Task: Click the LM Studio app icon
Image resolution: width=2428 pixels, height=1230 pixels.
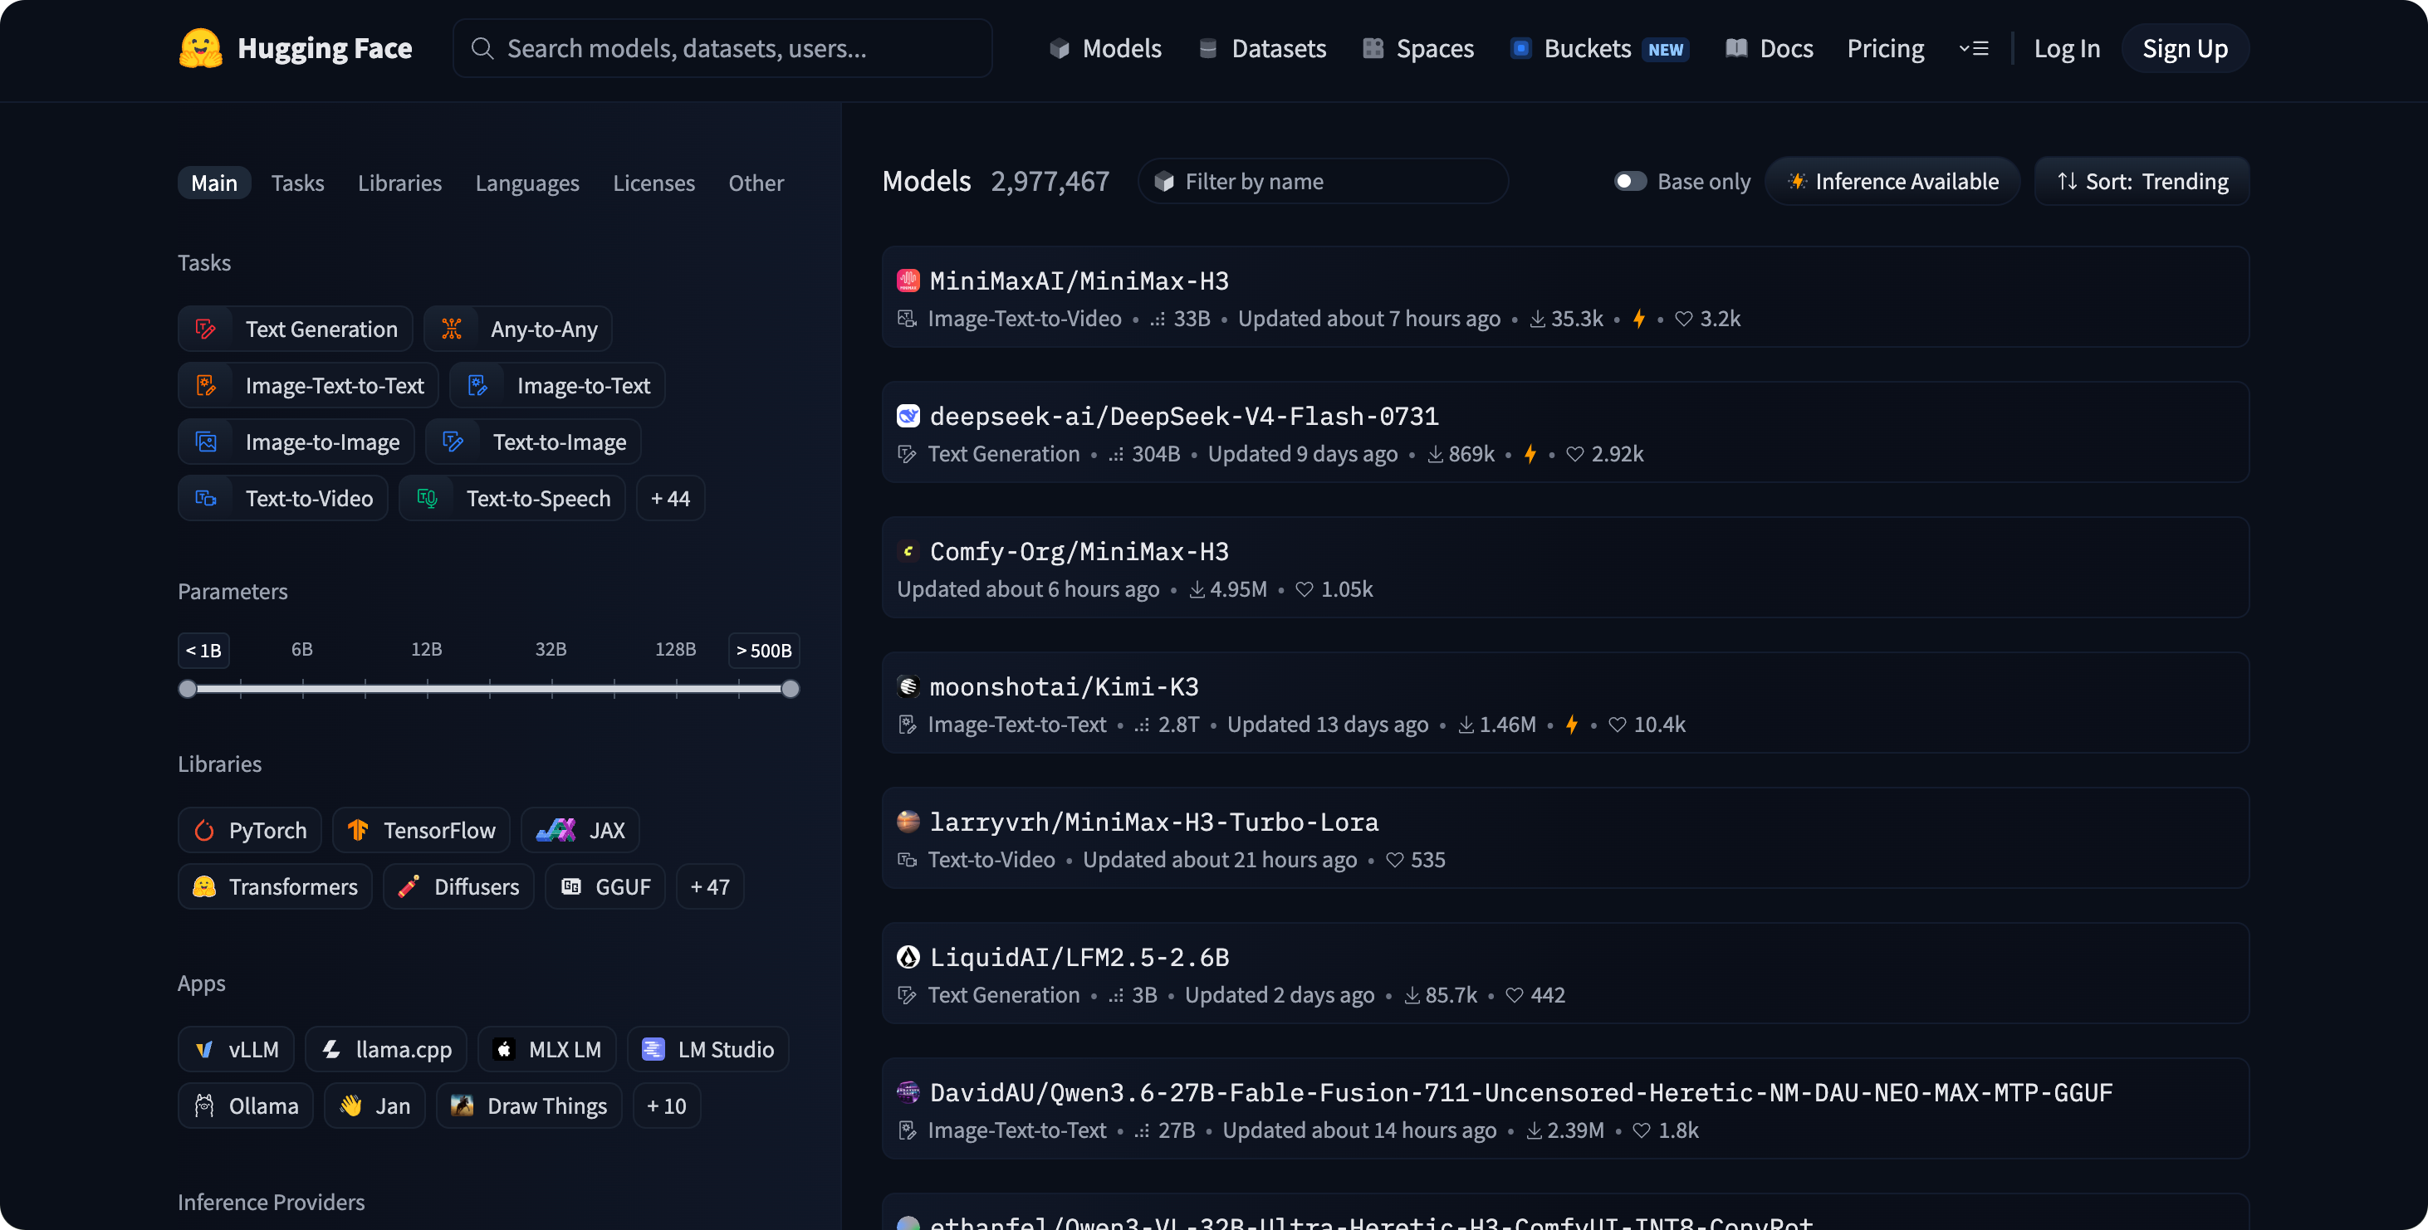Action: click(x=654, y=1049)
